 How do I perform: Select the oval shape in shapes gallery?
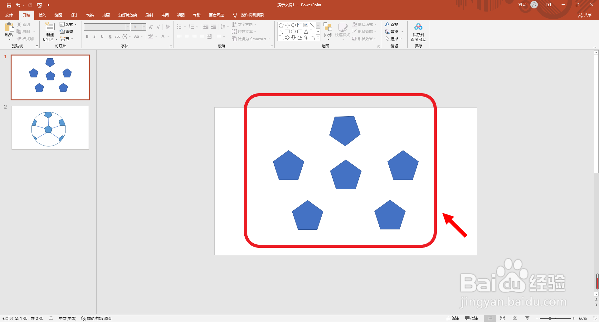pos(294,31)
